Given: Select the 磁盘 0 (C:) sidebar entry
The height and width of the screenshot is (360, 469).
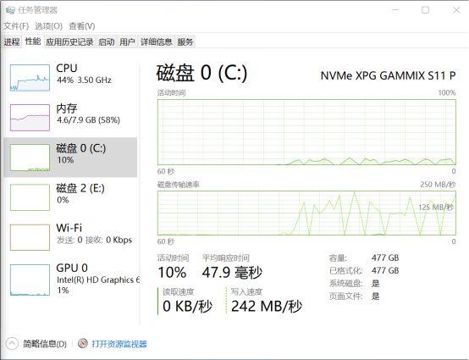Looking at the screenshot, I should point(70,157).
